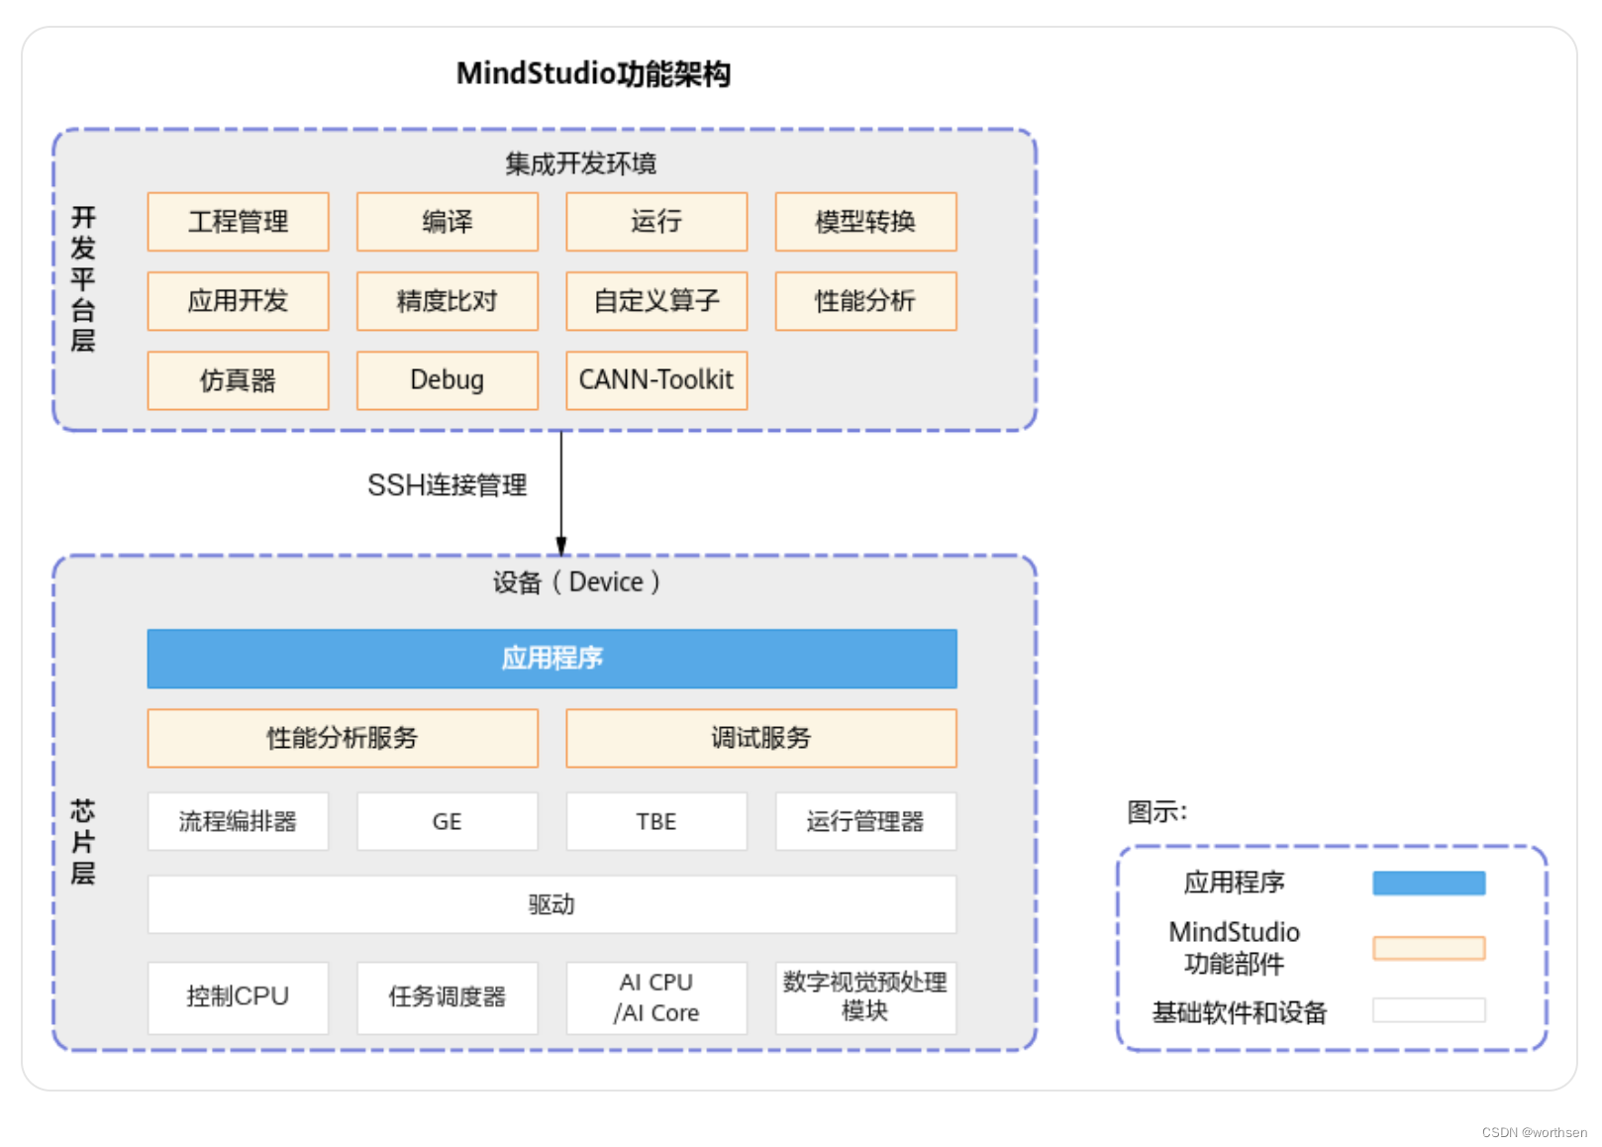The height and width of the screenshot is (1147, 1602).
Task: Click the 自定义算子 box
Action: (x=656, y=301)
